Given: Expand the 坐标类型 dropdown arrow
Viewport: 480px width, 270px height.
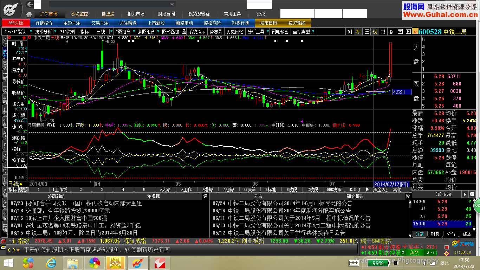Looking at the screenshot, I should pos(313,32).
